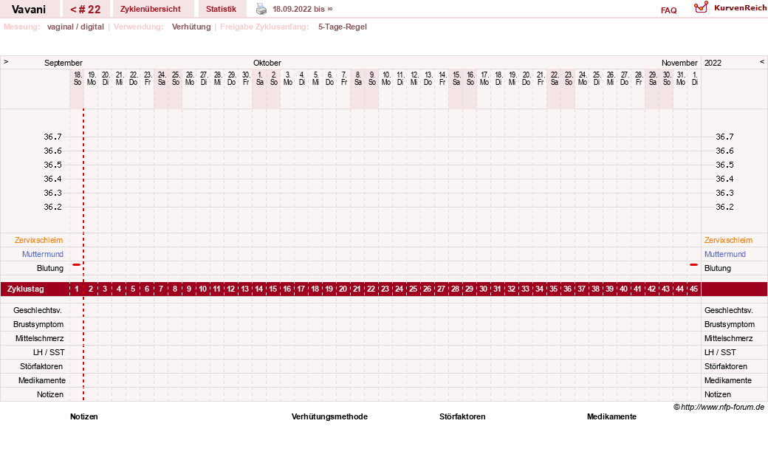This screenshot has height=460, width=768.
Task: Select cycle day 44 in Zyklustag row
Action: click(x=680, y=289)
